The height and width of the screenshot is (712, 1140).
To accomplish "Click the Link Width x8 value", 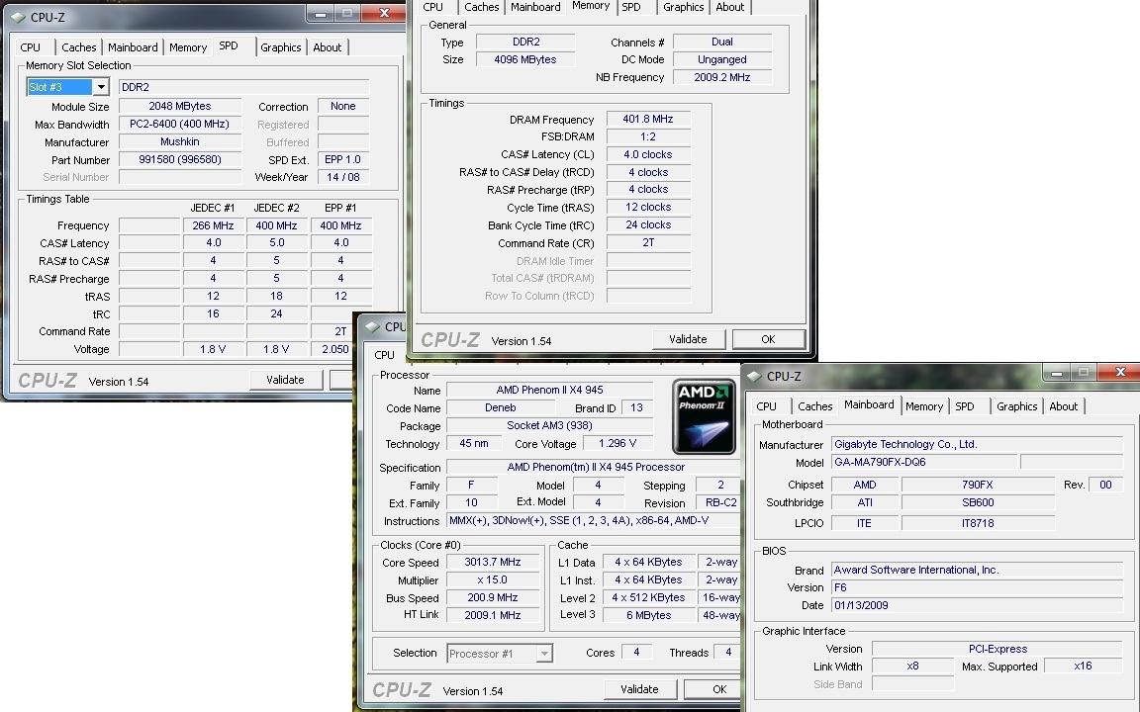I will (x=912, y=667).
